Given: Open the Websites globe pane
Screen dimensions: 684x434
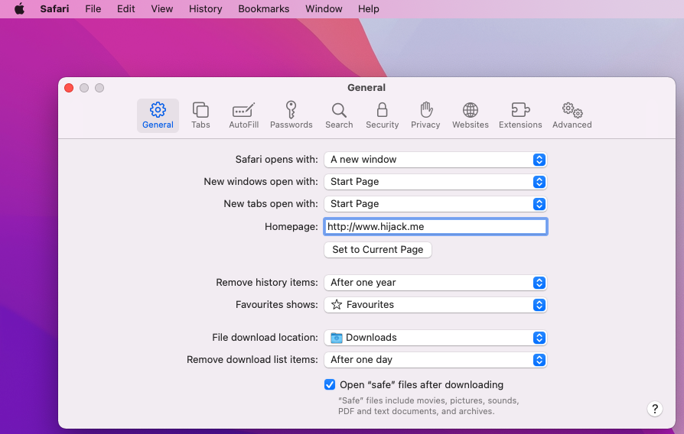Looking at the screenshot, I should pyautogui.click(x=471, y=115).
